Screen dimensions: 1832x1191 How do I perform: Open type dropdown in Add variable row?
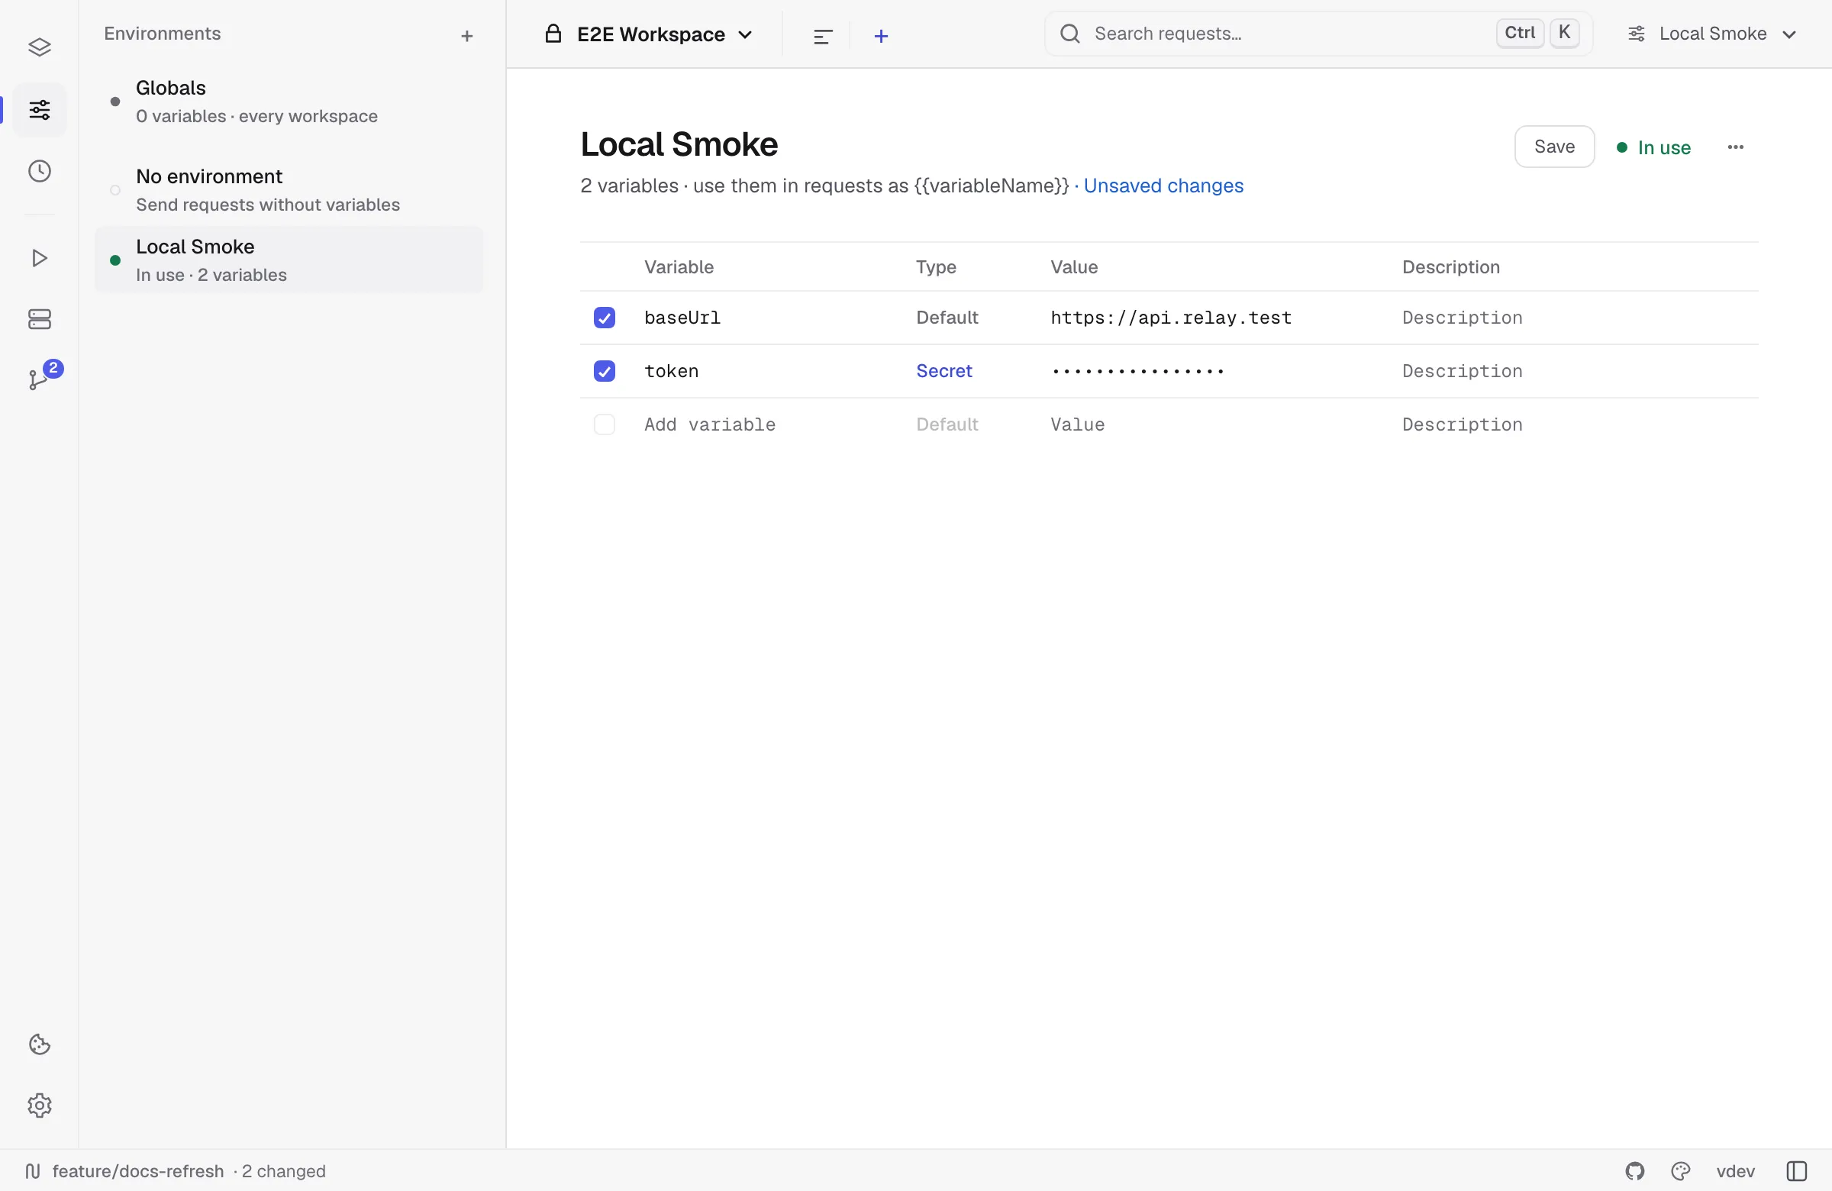point(947,424)
